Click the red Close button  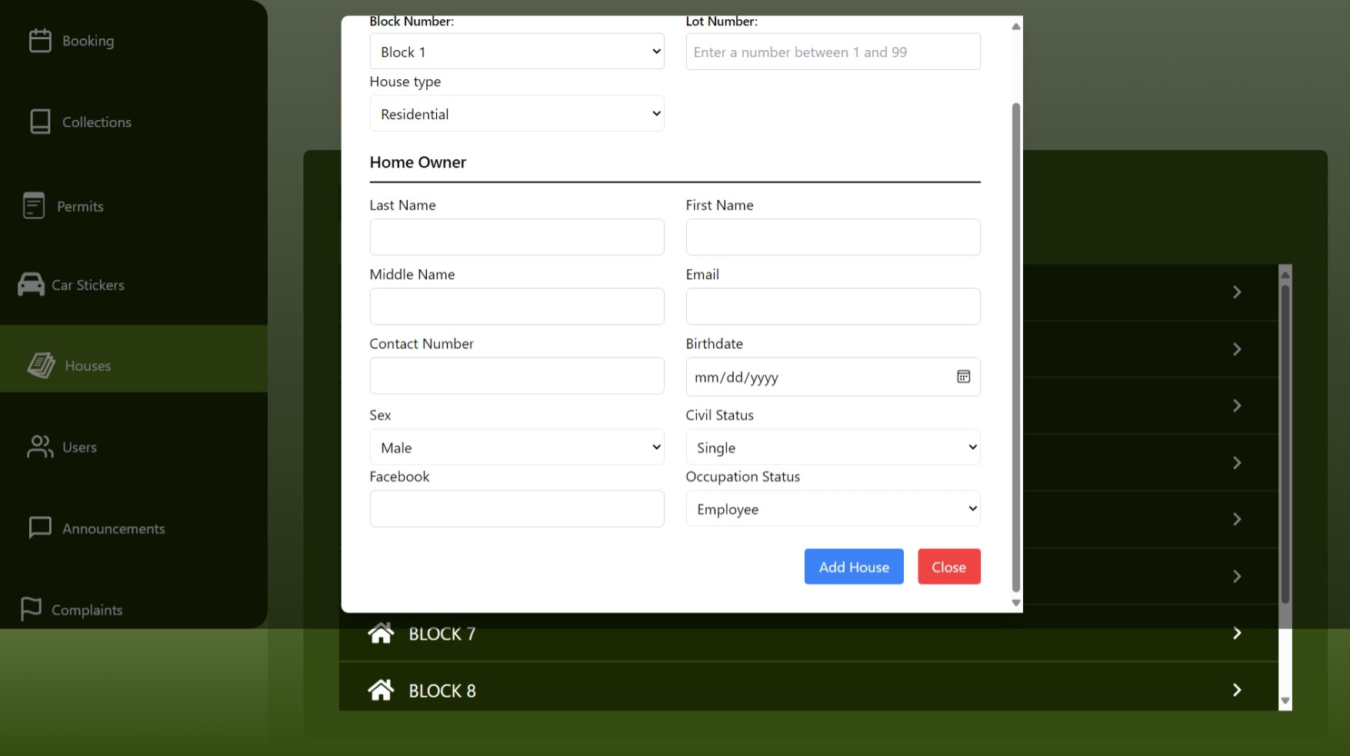[948, 567]
